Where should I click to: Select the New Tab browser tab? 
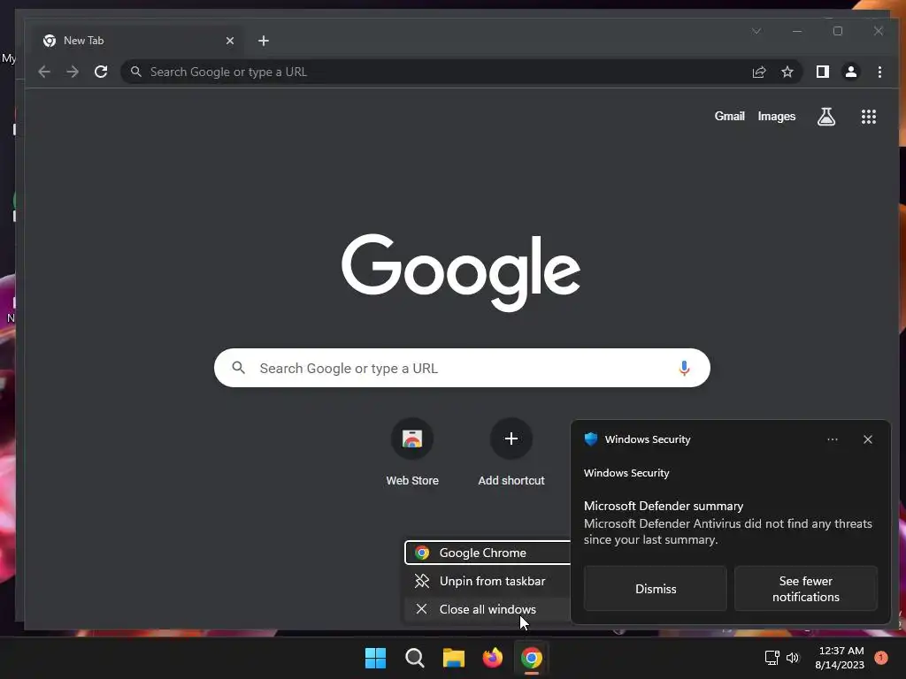pyautogui.click(x=139, y=41)
